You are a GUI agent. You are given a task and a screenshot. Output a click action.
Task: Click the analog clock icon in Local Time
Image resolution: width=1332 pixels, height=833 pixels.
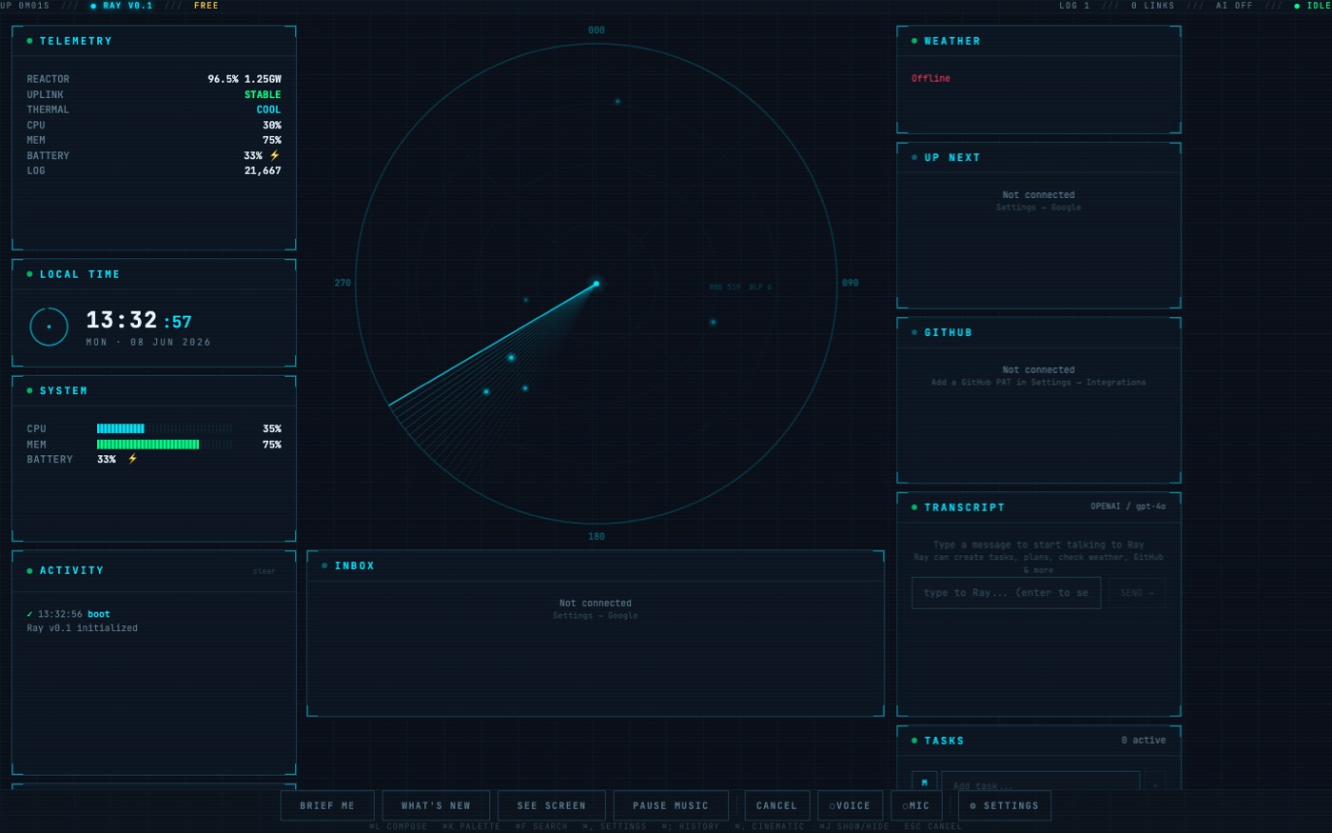(x=49, y=327)
